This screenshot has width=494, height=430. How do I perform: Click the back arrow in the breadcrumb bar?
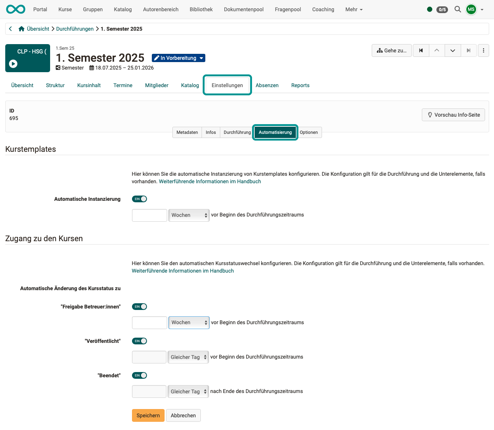10,28
